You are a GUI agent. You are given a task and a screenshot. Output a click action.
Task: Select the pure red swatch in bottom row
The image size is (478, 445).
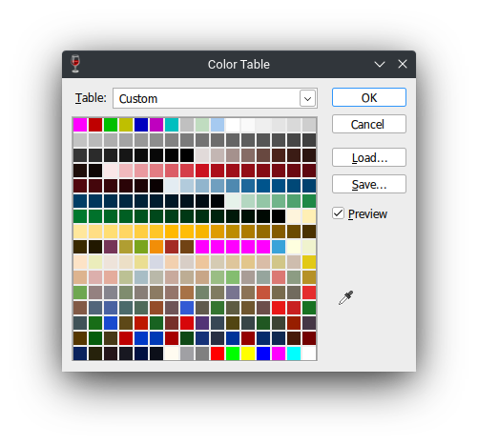(x=218, y=354)
